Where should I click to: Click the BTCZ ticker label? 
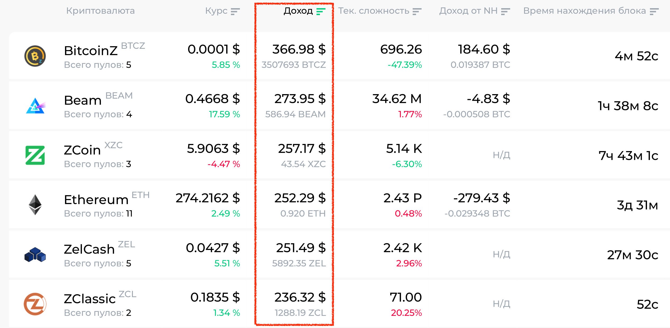tap(133, 46)
